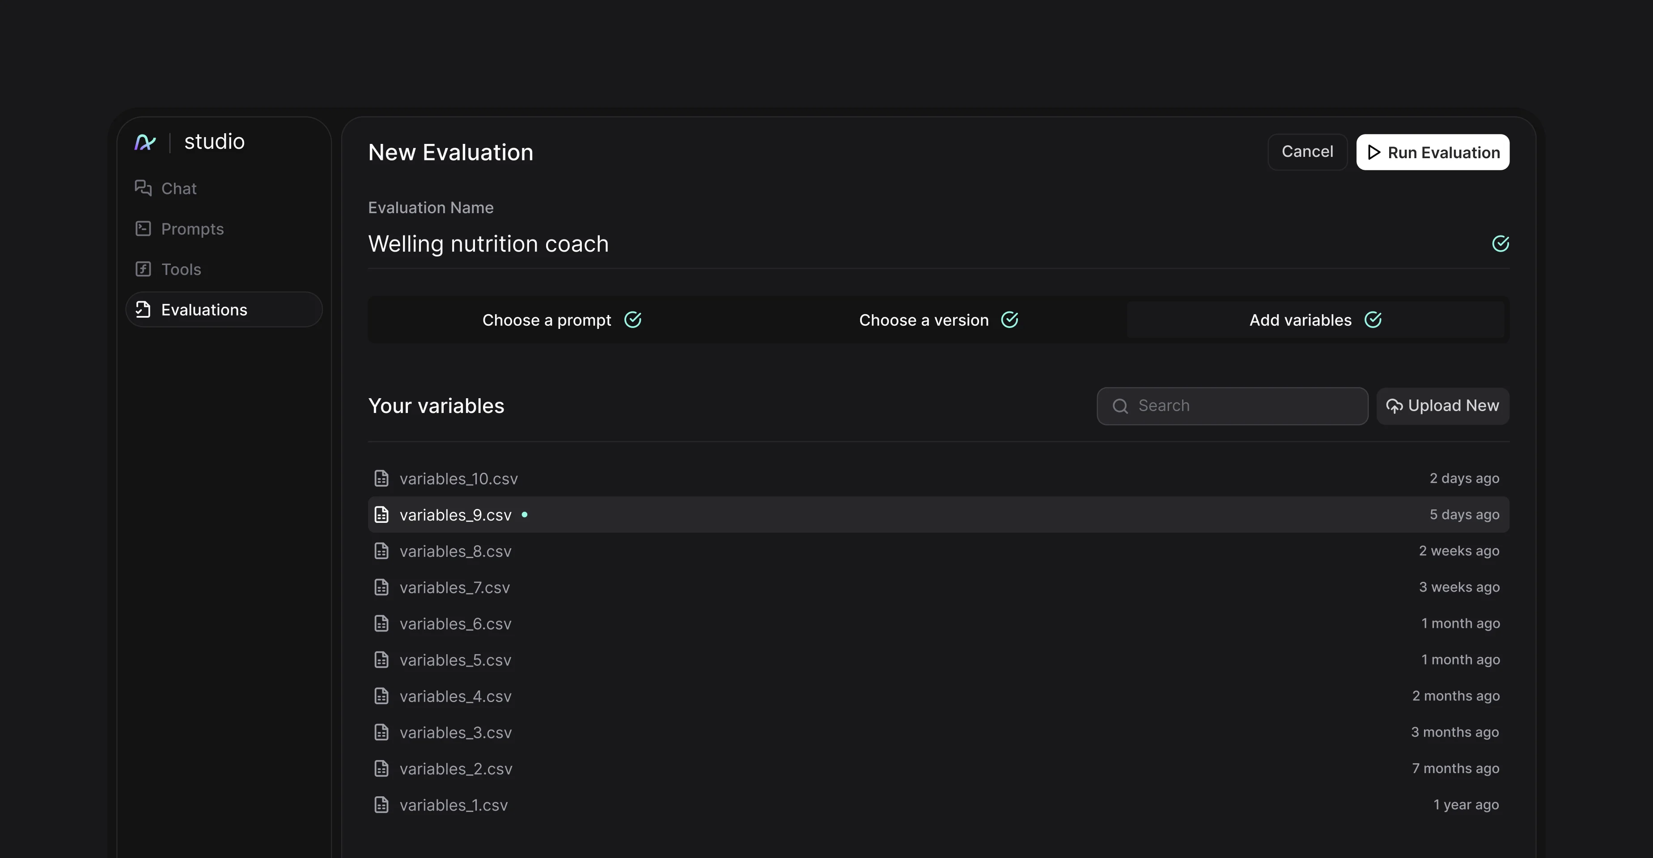Click the cloud upload icon

pyautogui.click(x=1394, y=406)
